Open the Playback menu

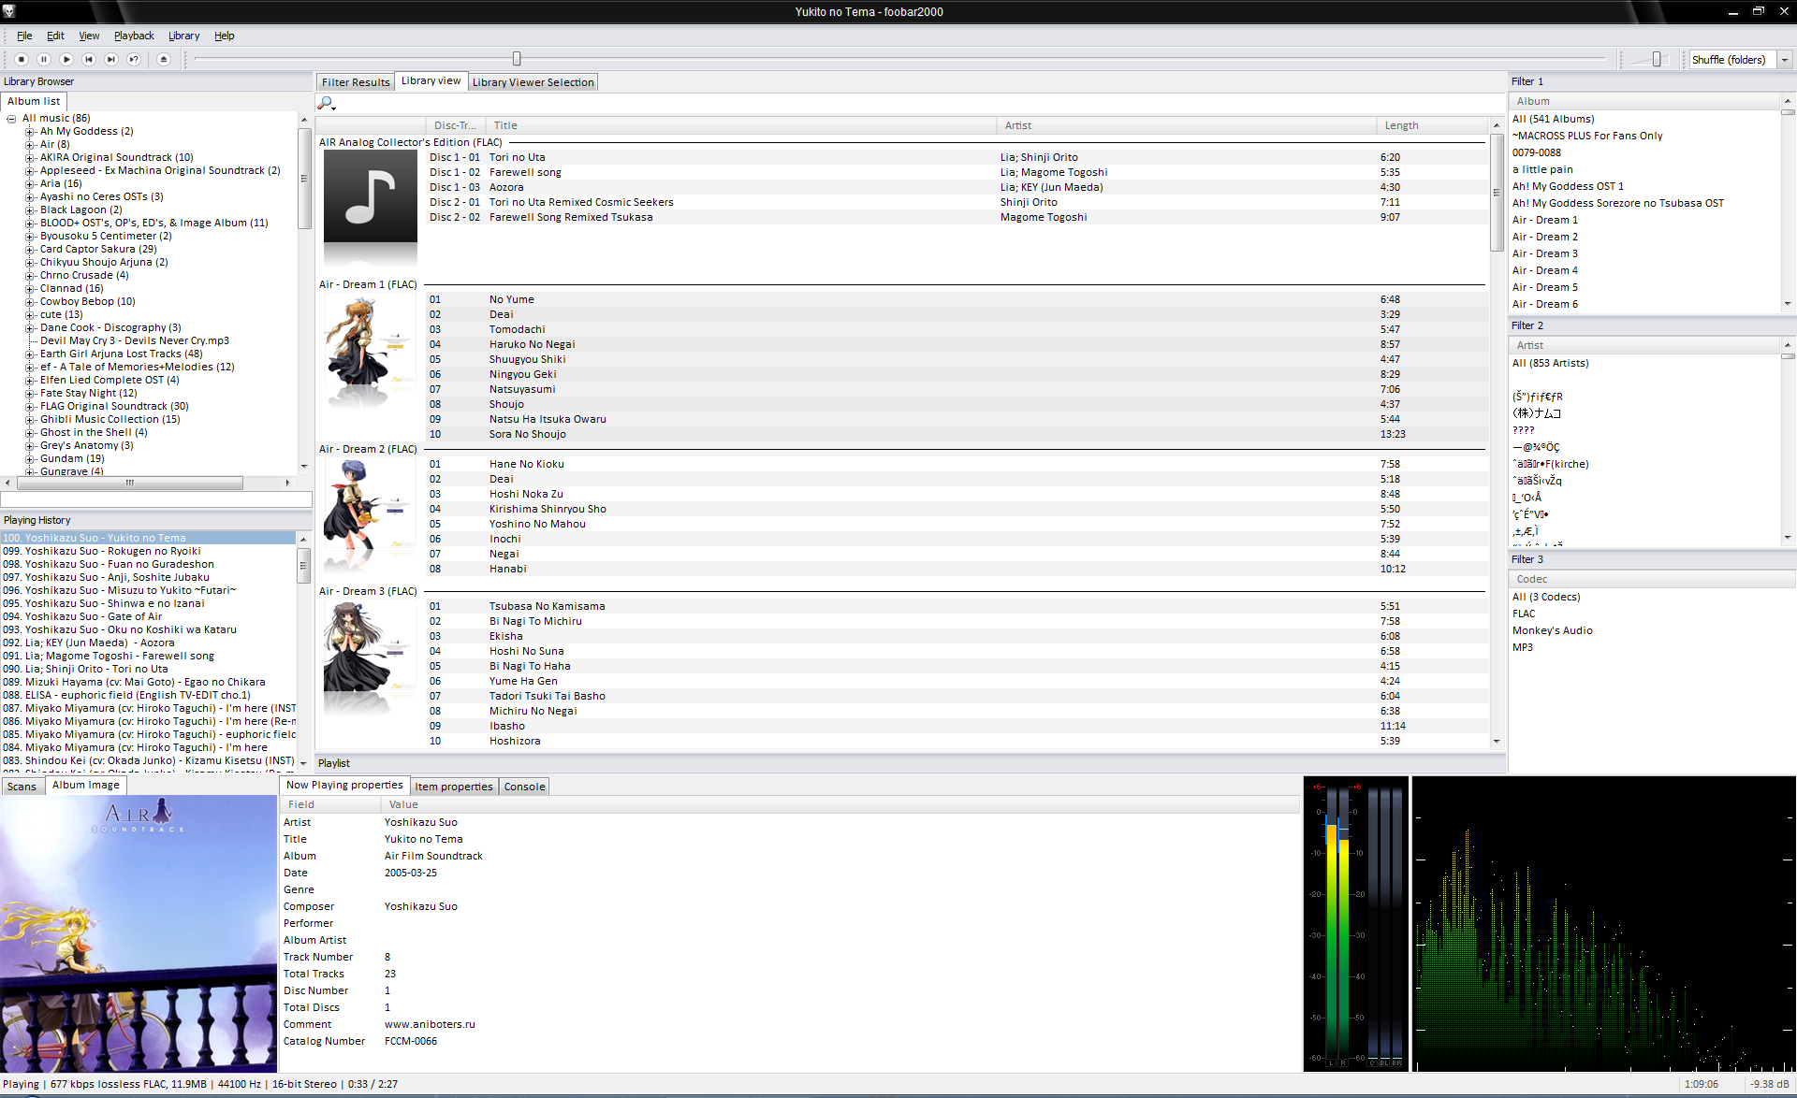tap(134, 36)
